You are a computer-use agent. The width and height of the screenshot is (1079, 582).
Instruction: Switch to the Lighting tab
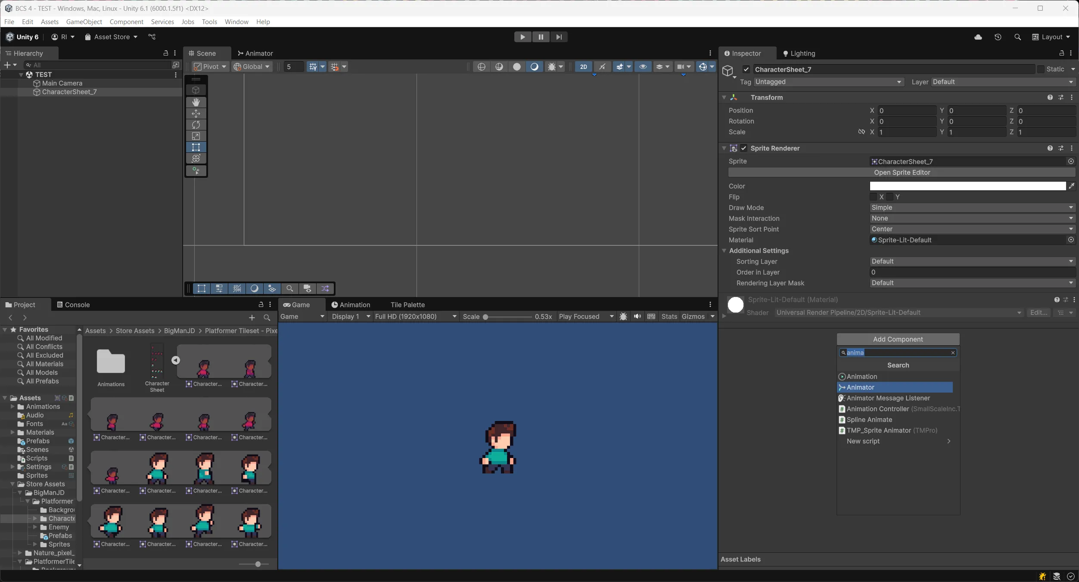799,53
